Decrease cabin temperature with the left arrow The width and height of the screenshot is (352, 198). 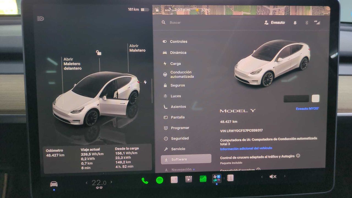87,182
